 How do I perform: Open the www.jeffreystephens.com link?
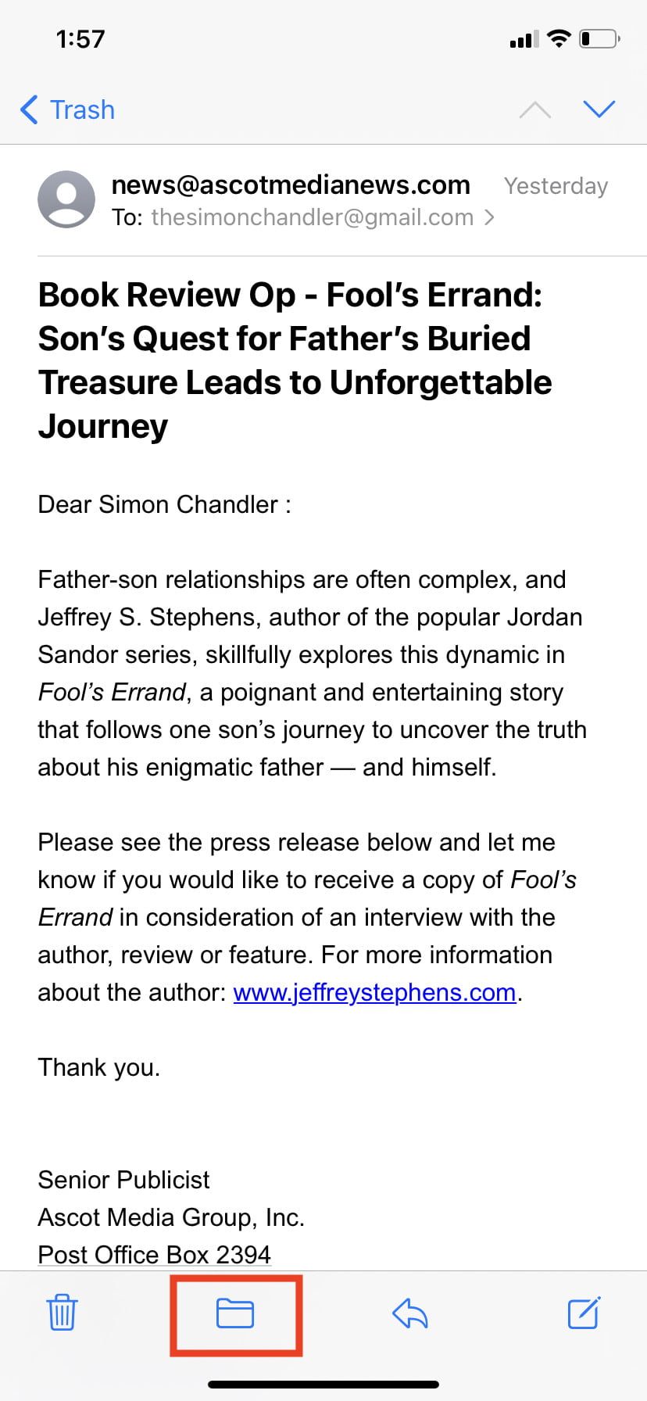click(x=374, y=992)
